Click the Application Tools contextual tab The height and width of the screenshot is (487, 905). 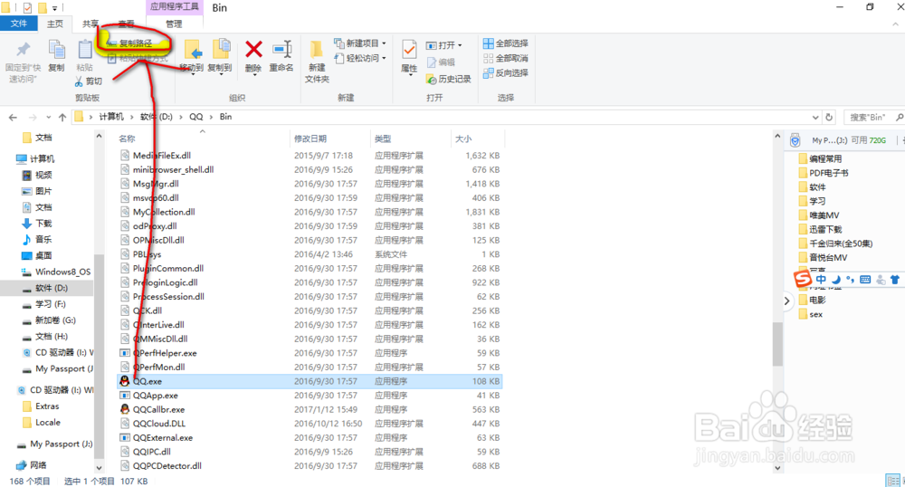[175, 7]
